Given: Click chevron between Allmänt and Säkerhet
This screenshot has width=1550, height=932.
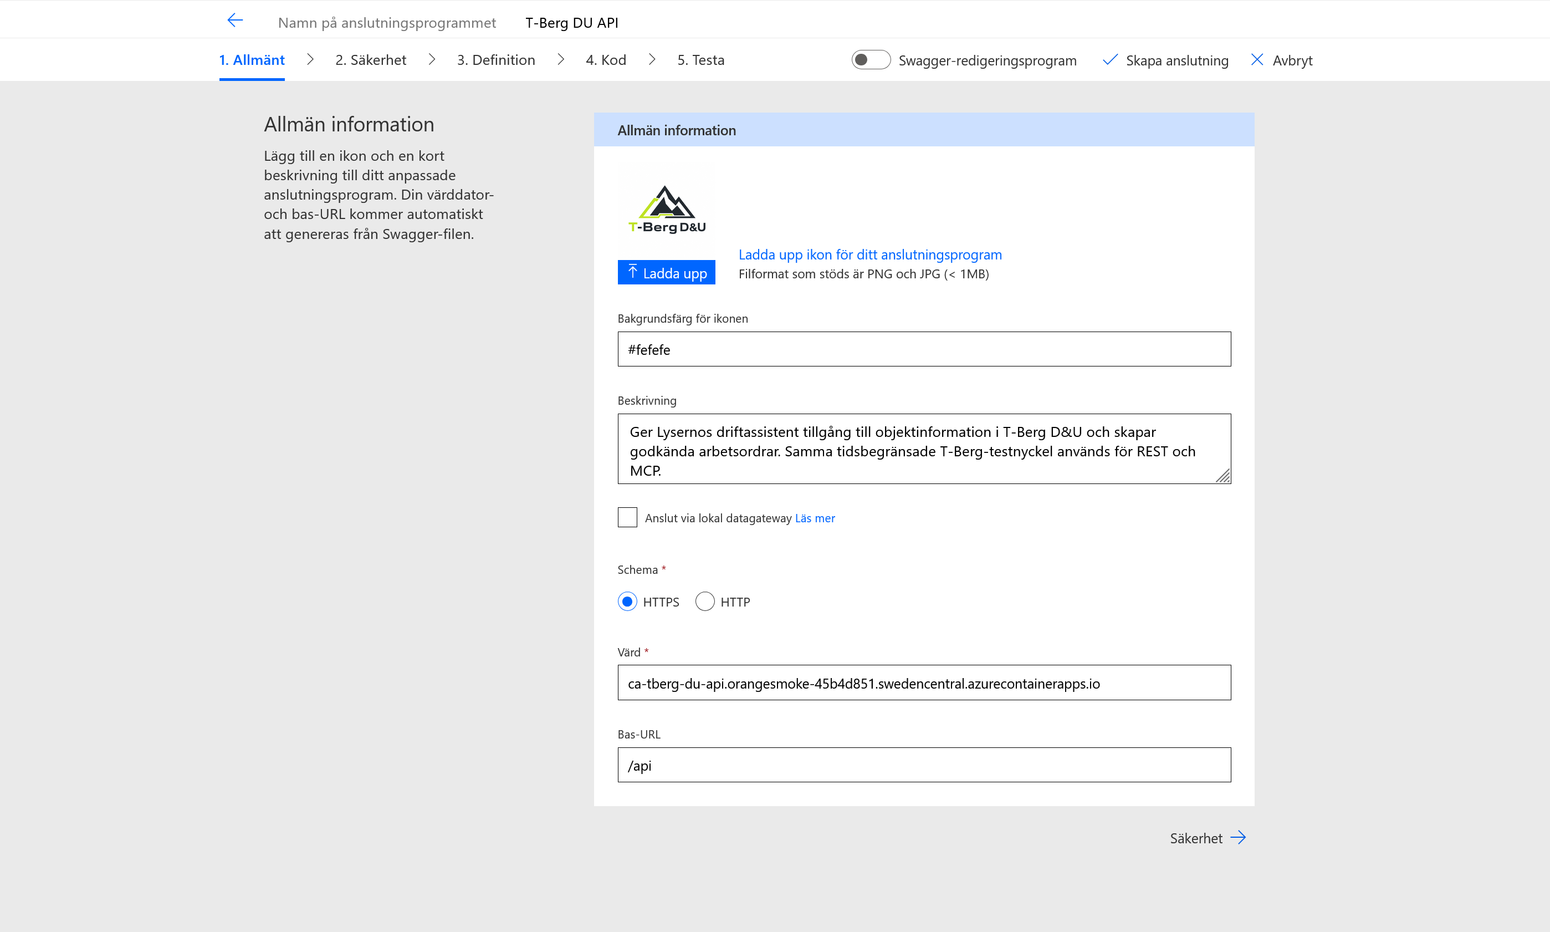Looking at the screenshot, I should pos(310,60).
